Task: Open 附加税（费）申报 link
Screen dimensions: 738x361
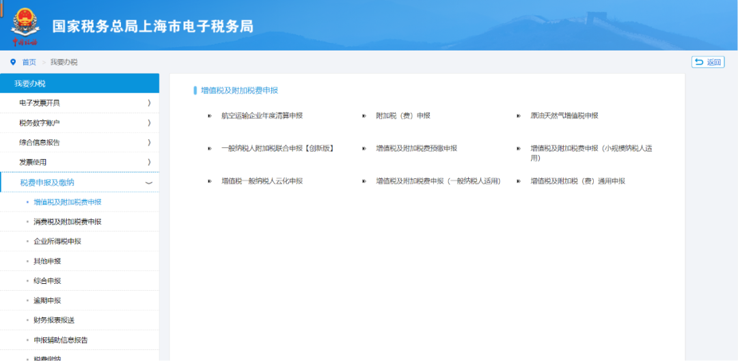Action: [x=403, y=116]
